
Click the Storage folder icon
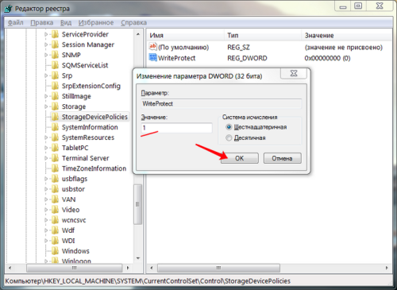[55, 106]
